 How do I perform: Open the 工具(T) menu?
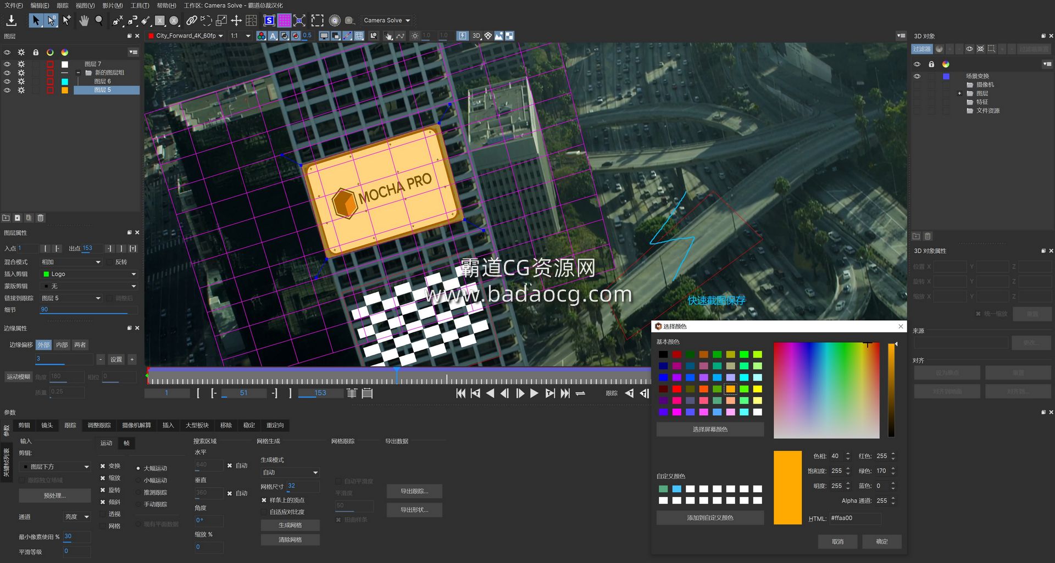pyautogui.click(x=140, y=5)
